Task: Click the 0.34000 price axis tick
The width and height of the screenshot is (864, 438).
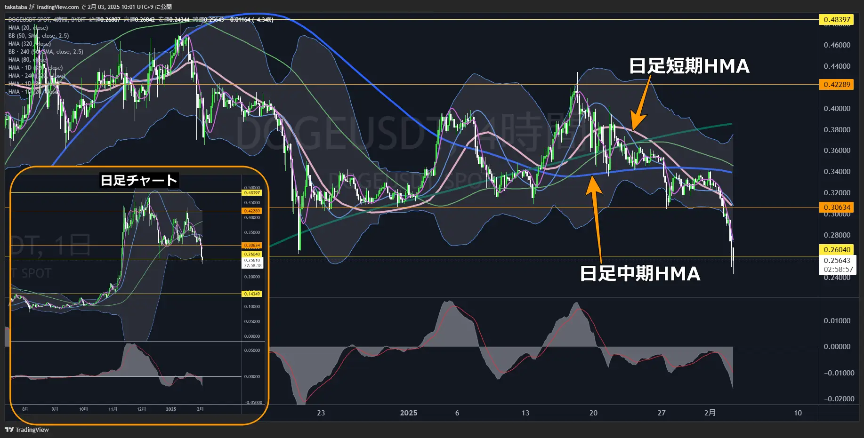Action: [x=837, y=172]
